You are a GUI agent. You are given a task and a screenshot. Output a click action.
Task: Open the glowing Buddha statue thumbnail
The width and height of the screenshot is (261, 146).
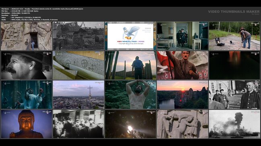[x=27, y=124]
